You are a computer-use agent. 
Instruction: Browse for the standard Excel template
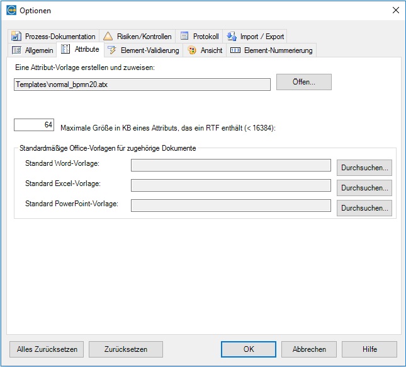364,188
